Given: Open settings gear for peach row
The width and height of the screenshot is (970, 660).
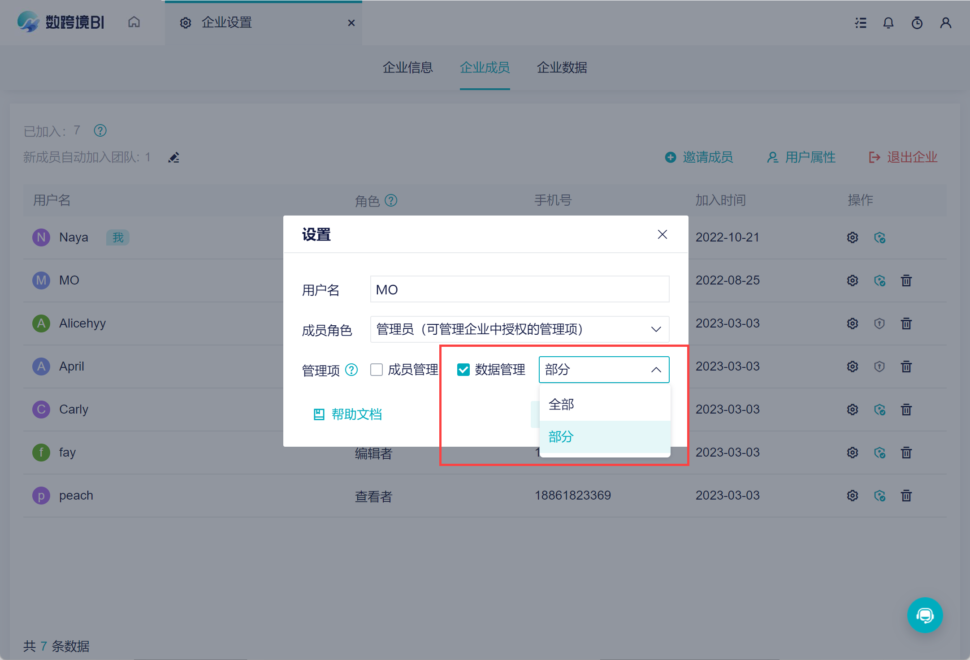Looking at the screenshot, I should pos(852,496).
